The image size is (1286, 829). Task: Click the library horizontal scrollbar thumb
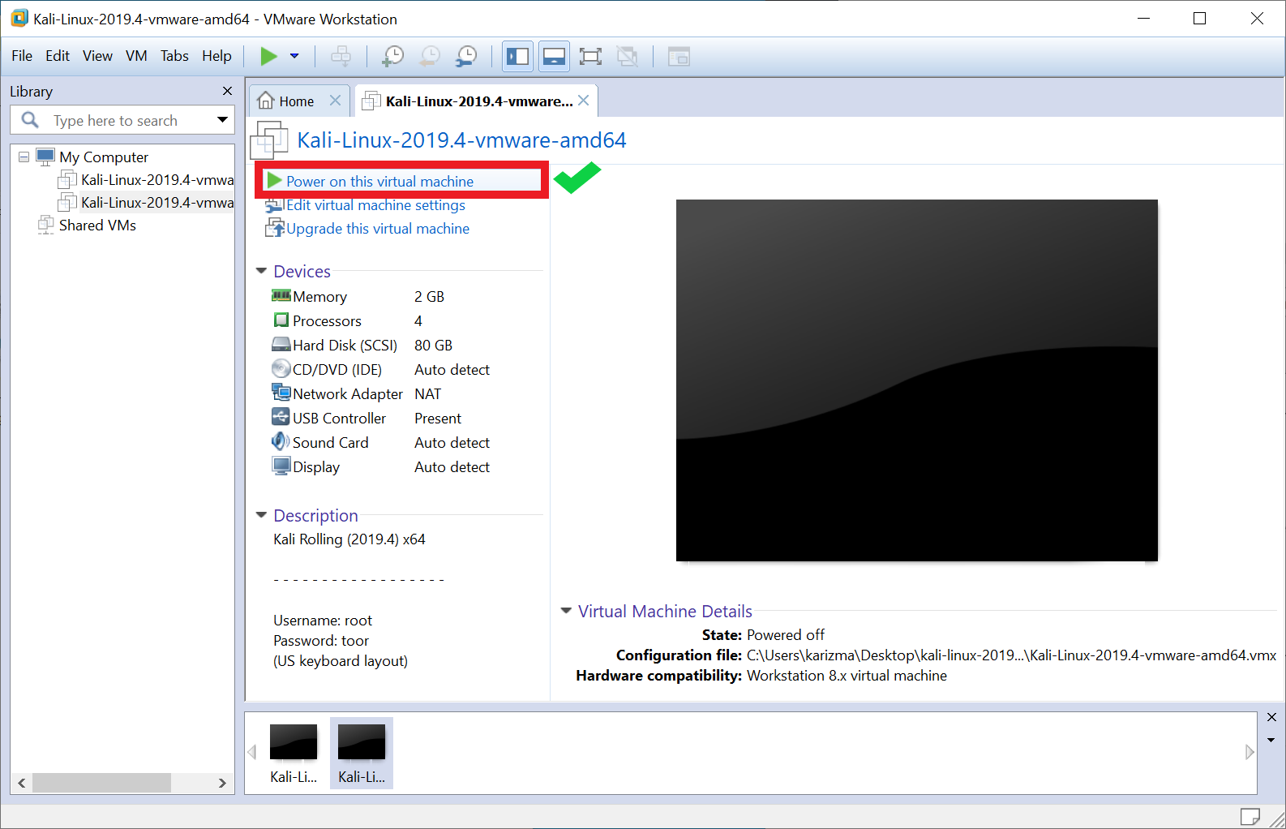click(101, 783)
